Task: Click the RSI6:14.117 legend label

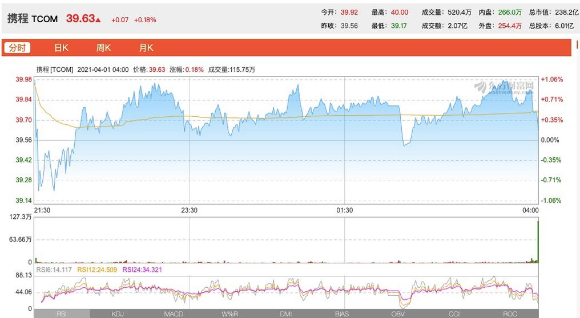Action: pyautogui.click(x=54, y=270)
